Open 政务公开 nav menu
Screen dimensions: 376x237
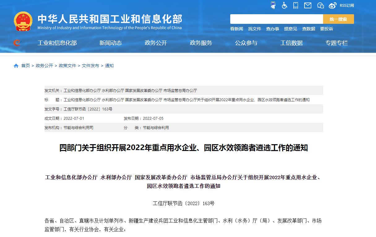[156, 43]
